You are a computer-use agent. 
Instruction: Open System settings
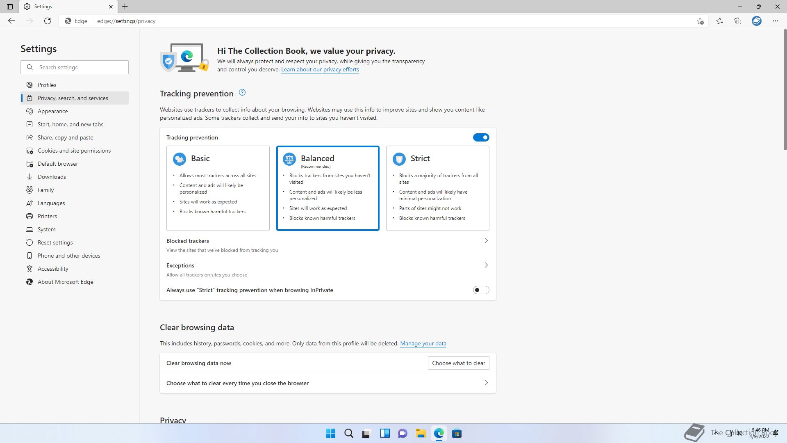(x=75, y=229)
